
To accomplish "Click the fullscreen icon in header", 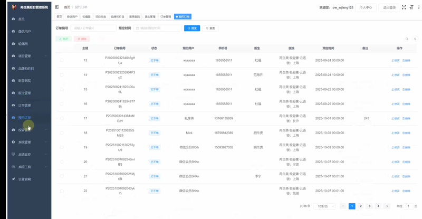I will coord(404,7).
